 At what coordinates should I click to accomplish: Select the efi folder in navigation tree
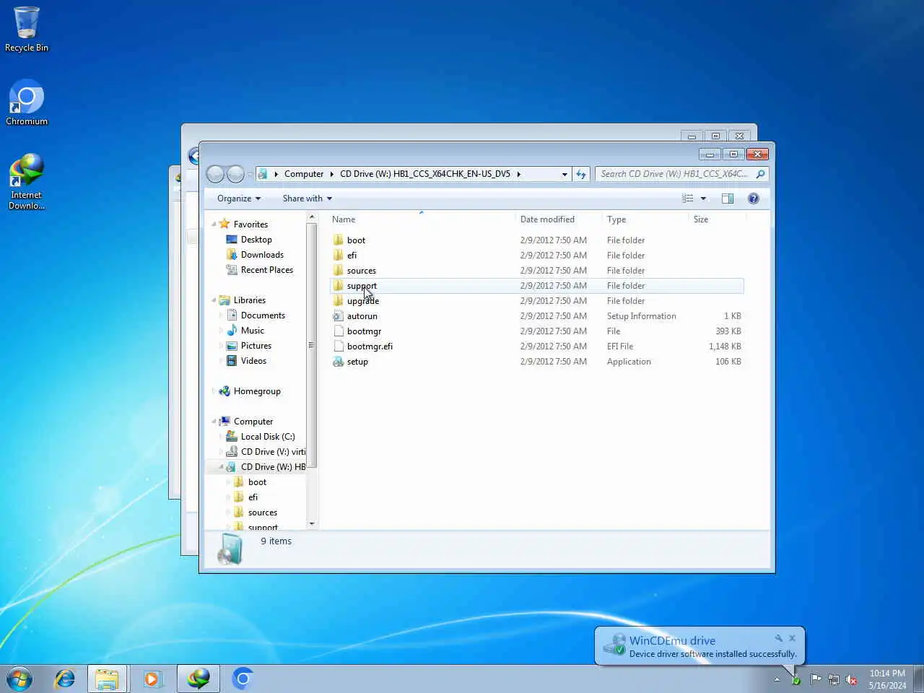[253, 497]
